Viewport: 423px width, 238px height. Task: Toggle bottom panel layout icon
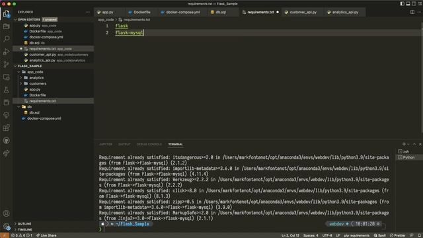408,4
